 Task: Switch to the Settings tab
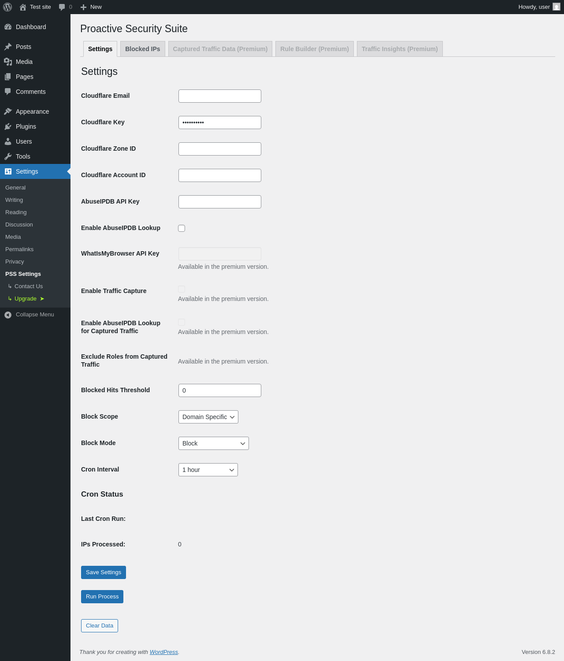100,49
